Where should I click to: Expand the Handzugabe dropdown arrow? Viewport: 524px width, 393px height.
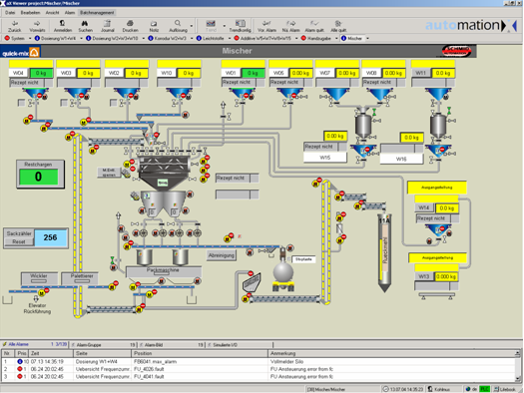coord(336,38)
